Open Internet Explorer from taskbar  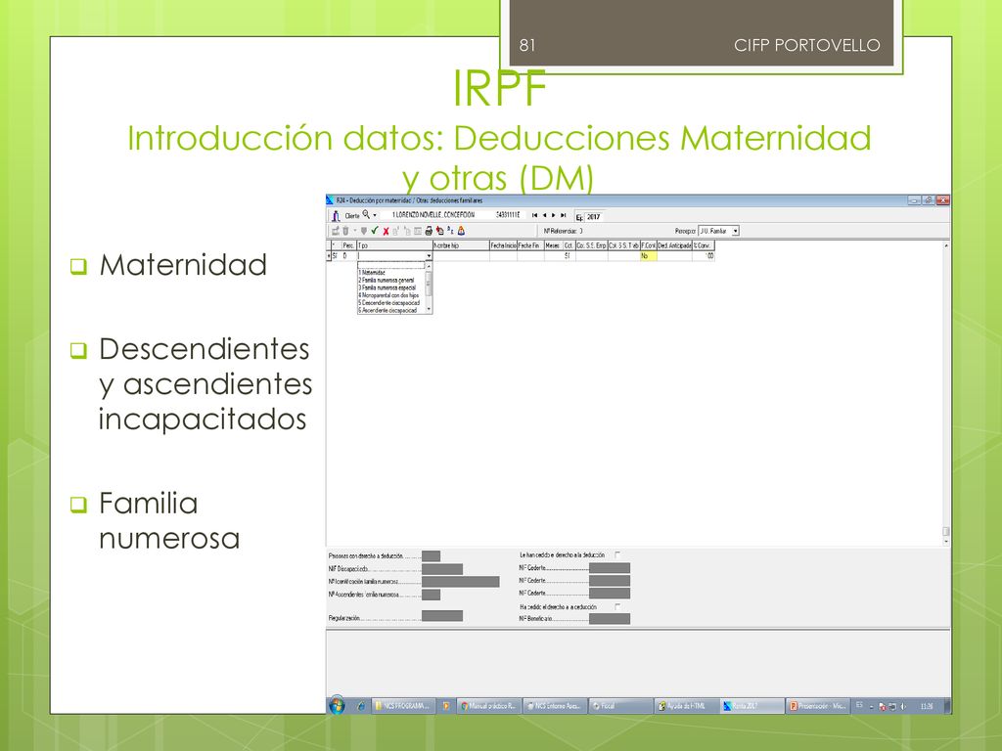360,706
